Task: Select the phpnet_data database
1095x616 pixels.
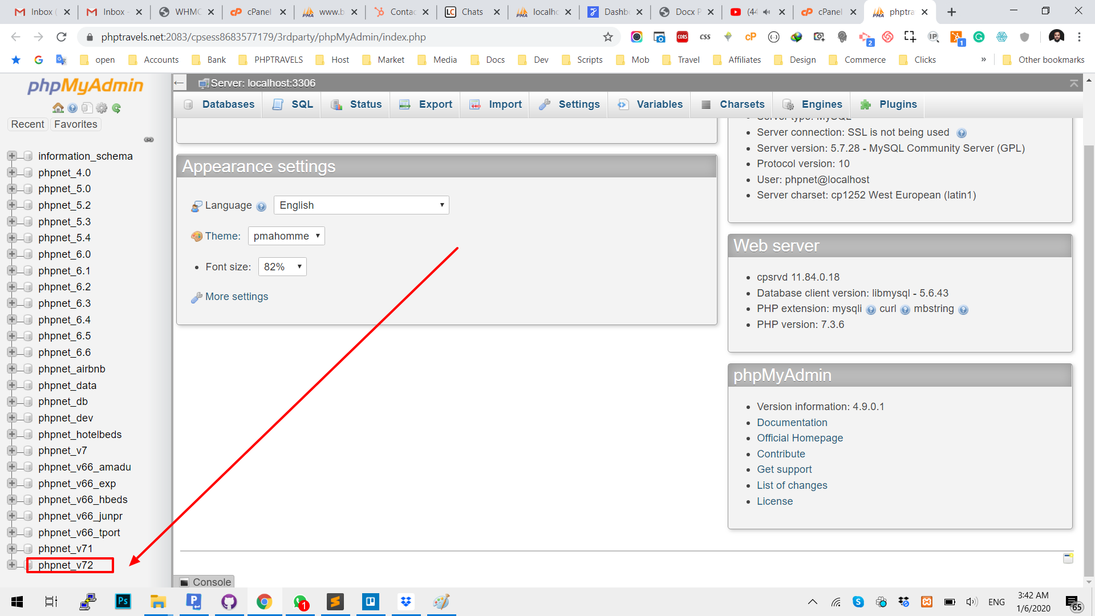Action: point(67,386)
